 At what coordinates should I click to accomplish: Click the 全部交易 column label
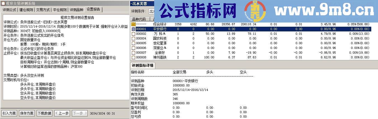point(179,72)
